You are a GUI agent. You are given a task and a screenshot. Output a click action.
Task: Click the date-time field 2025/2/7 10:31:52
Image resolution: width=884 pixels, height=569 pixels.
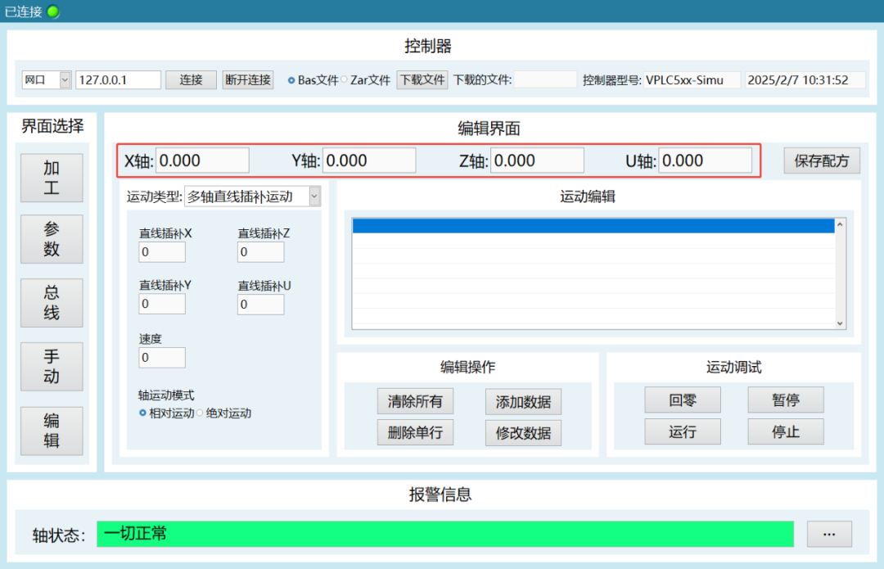(x=805, y=80)
